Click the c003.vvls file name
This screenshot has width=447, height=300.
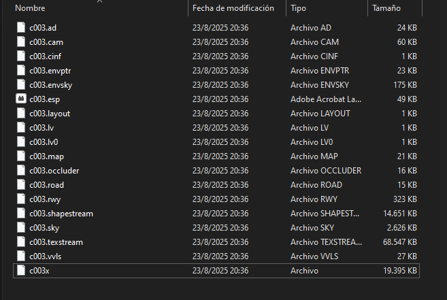(46, 256)
